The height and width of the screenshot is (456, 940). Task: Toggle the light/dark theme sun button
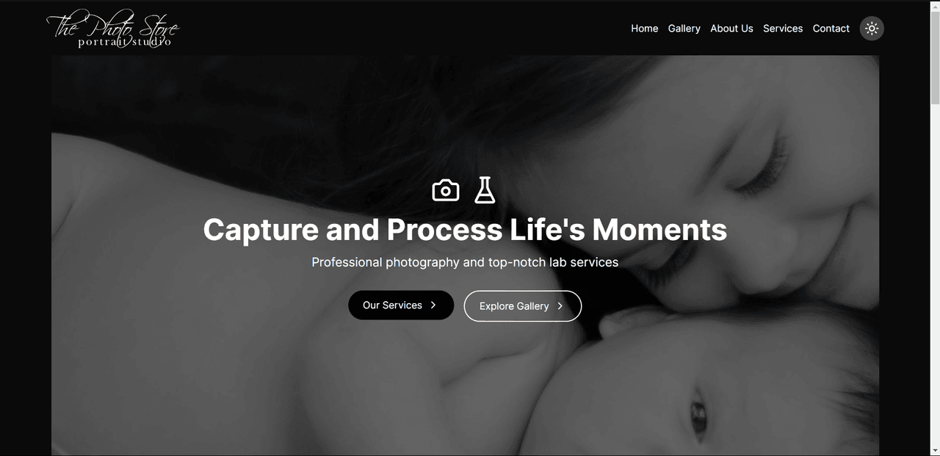(x=872, y=29)
